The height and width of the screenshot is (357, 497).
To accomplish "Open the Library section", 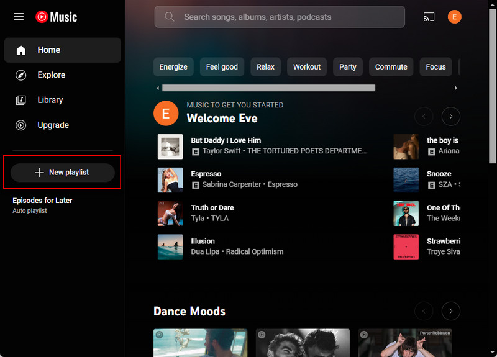I will pyautogui.click(x=63, y=100).
